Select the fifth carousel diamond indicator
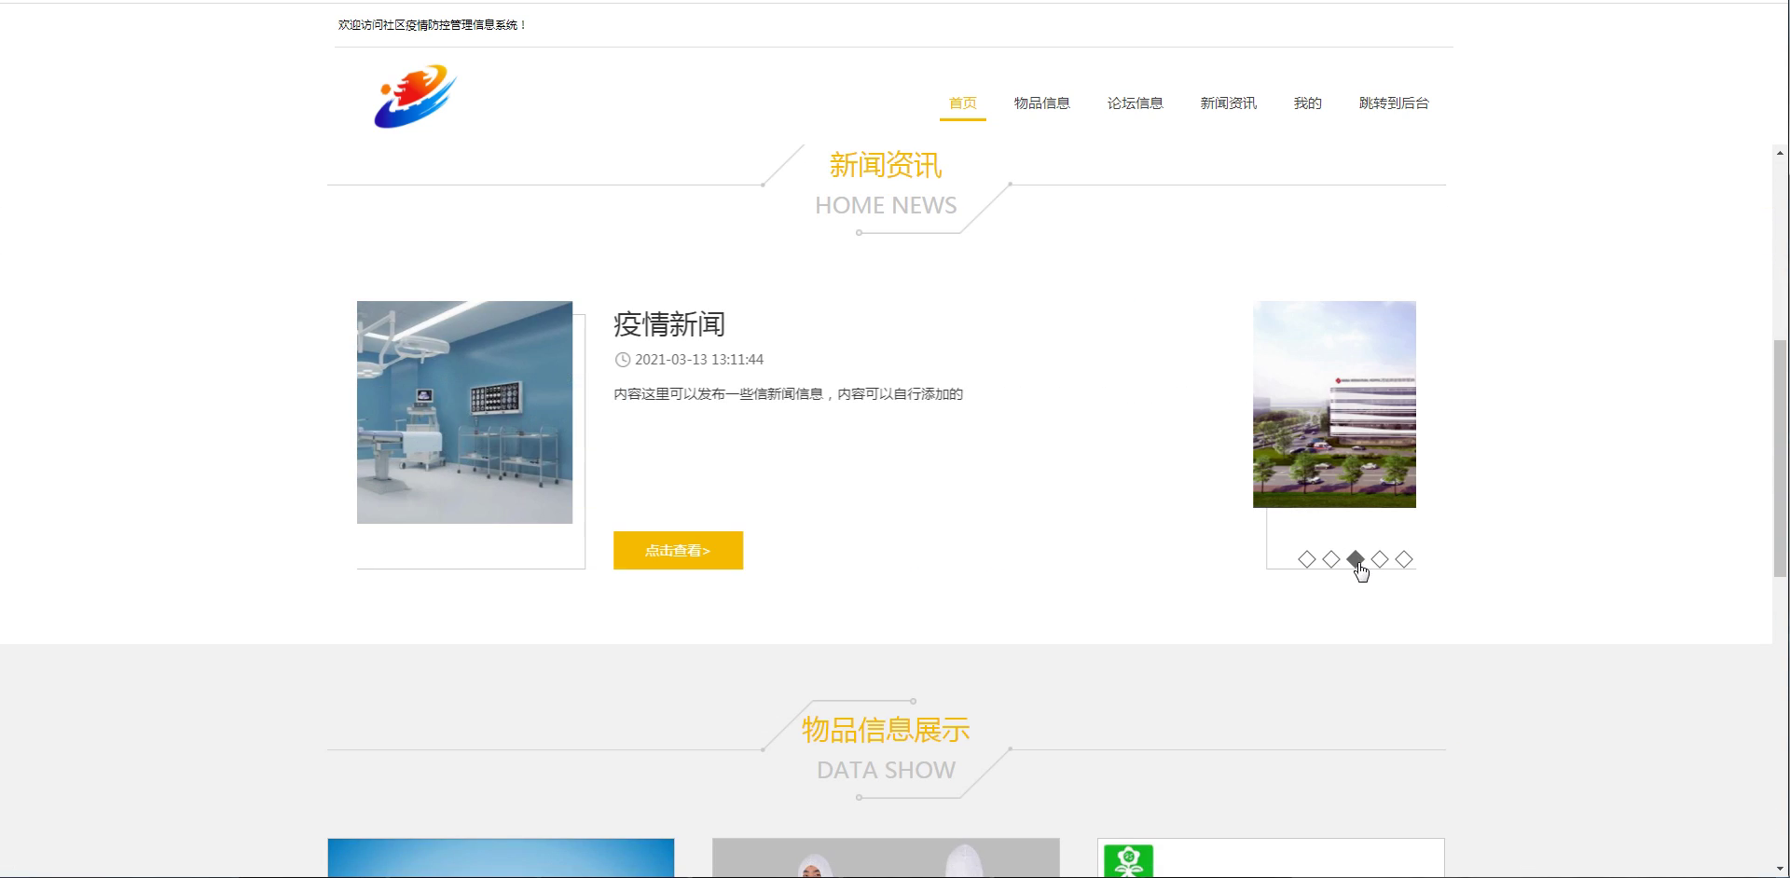This screenshot has height=878, width=1790. click(x=1404, y=559)
